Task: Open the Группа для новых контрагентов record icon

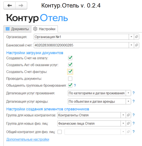Action: (x=128, y=115)
